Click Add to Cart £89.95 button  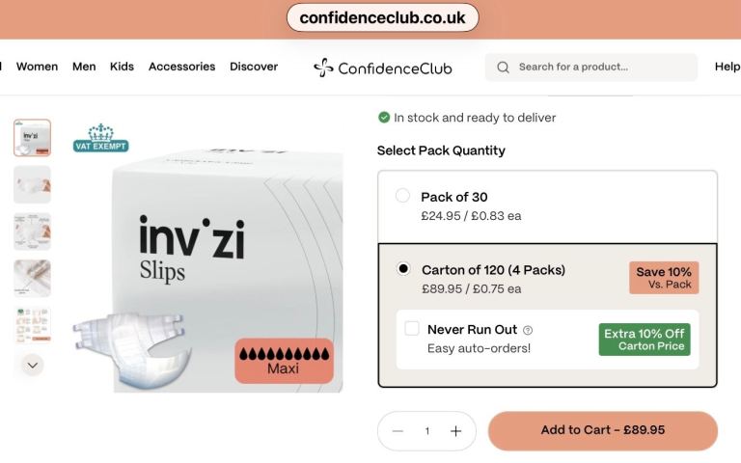[x=602, y=430]
